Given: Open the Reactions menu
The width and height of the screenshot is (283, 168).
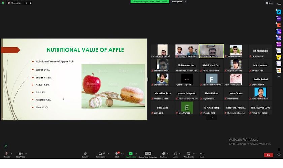Looking at the screenshot, I should pyautogui.click(x=163, y=154).
